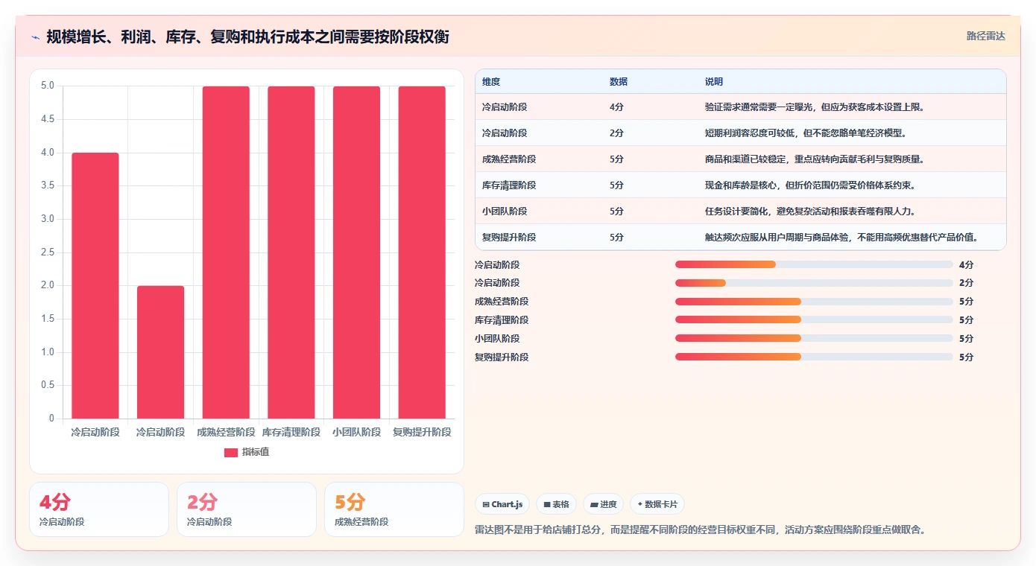
Task: Select the 库存清理阶段 bar in the chart
Action: coord(291,252)
